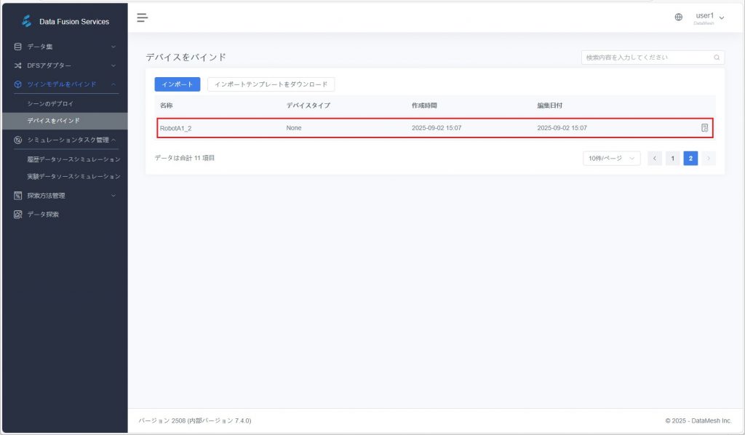745x435 pixels.
Task: Expand the データ集 sidebar menu
Action: point(64,47)
